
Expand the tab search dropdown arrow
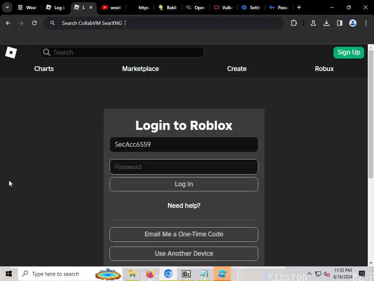click(7, 7)
